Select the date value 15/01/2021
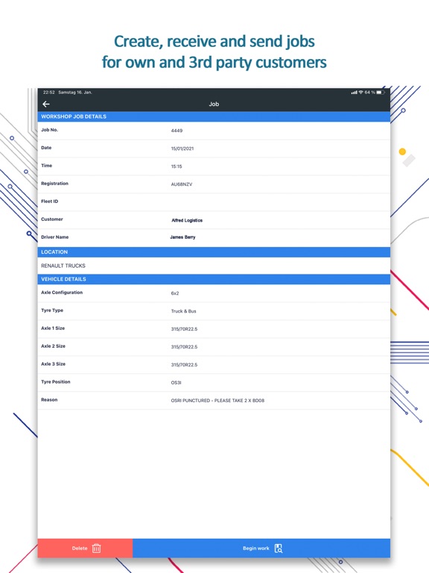This screenshot has width=429, height=573. pos(182,148)
